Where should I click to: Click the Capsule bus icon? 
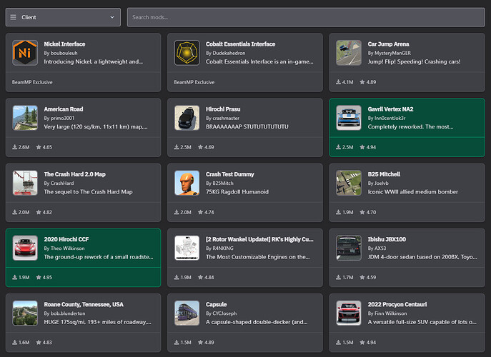point(187,313)
